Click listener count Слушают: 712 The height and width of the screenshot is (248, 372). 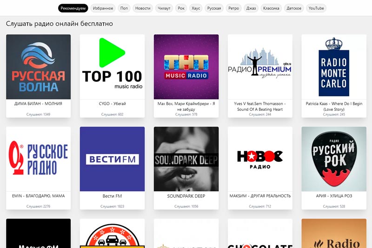coord(260,207)
